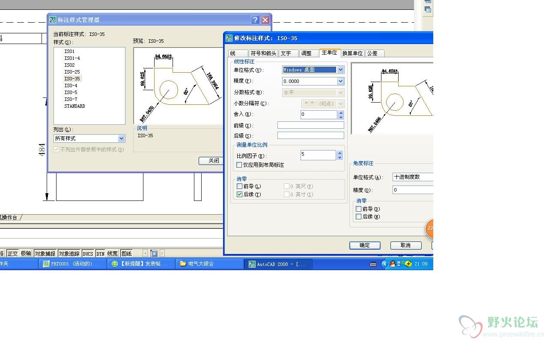Click the 前缀(X) input field
Image resolution: width=548 pixels, height=342 pixels.
coord(311,125)
